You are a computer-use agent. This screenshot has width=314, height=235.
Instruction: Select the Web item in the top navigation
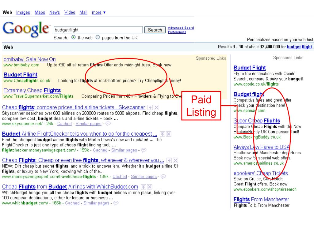7,12
